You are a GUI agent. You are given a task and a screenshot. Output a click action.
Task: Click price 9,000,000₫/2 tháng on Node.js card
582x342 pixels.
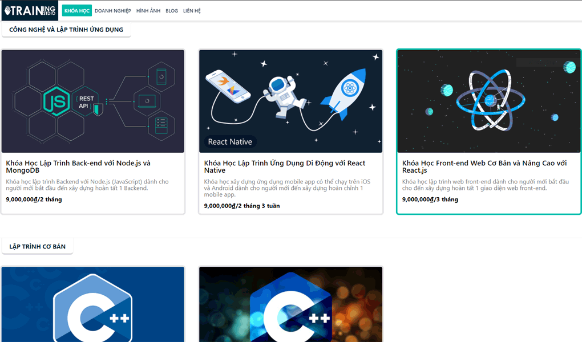(x=34, y=199)
